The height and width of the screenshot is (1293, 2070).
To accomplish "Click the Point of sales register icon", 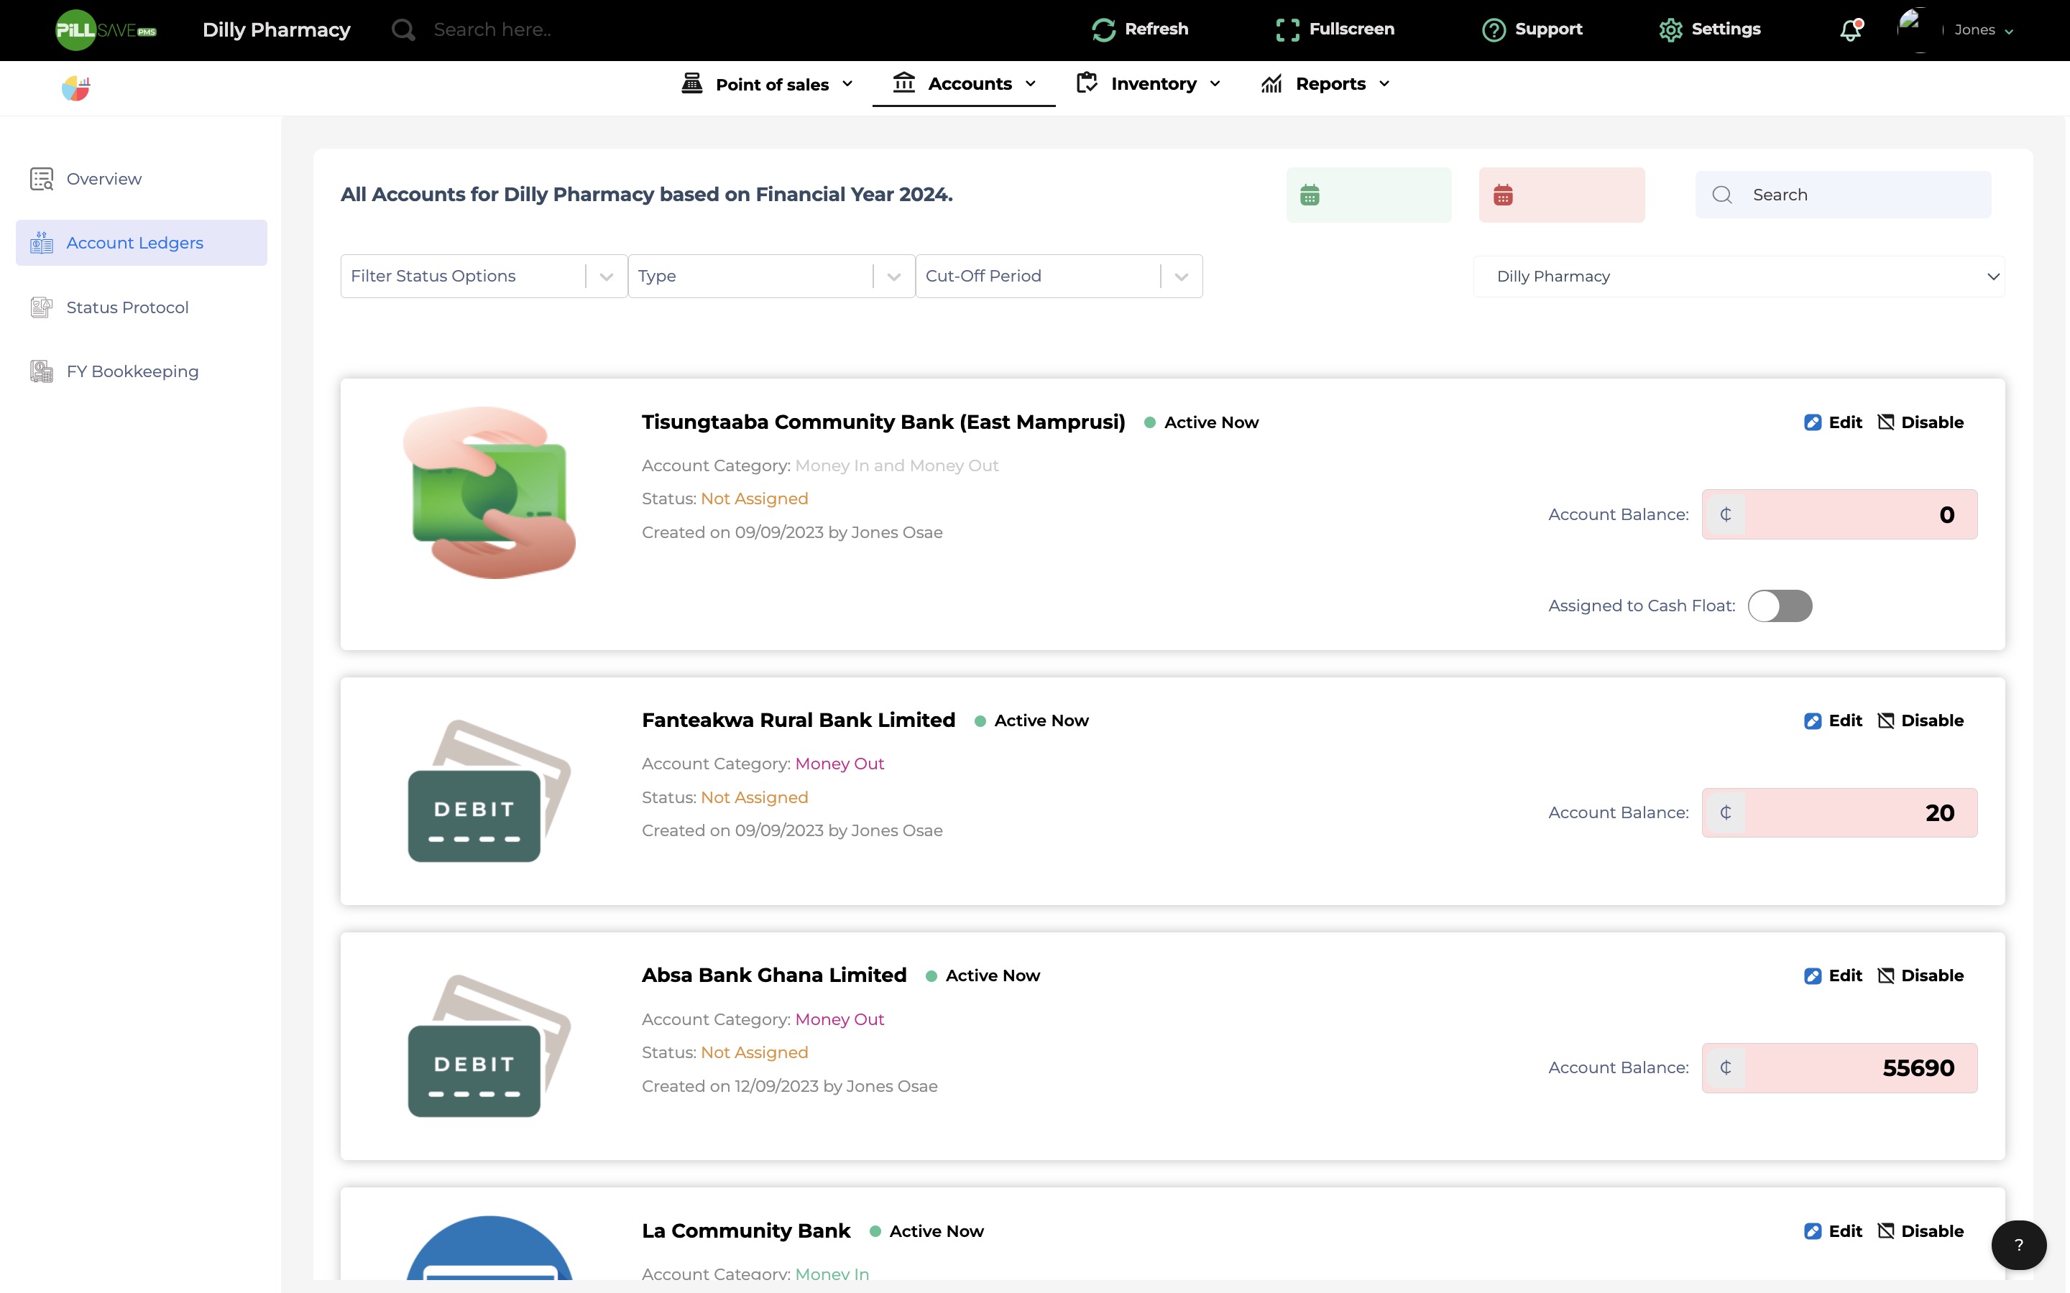I will tap(691, 83).
